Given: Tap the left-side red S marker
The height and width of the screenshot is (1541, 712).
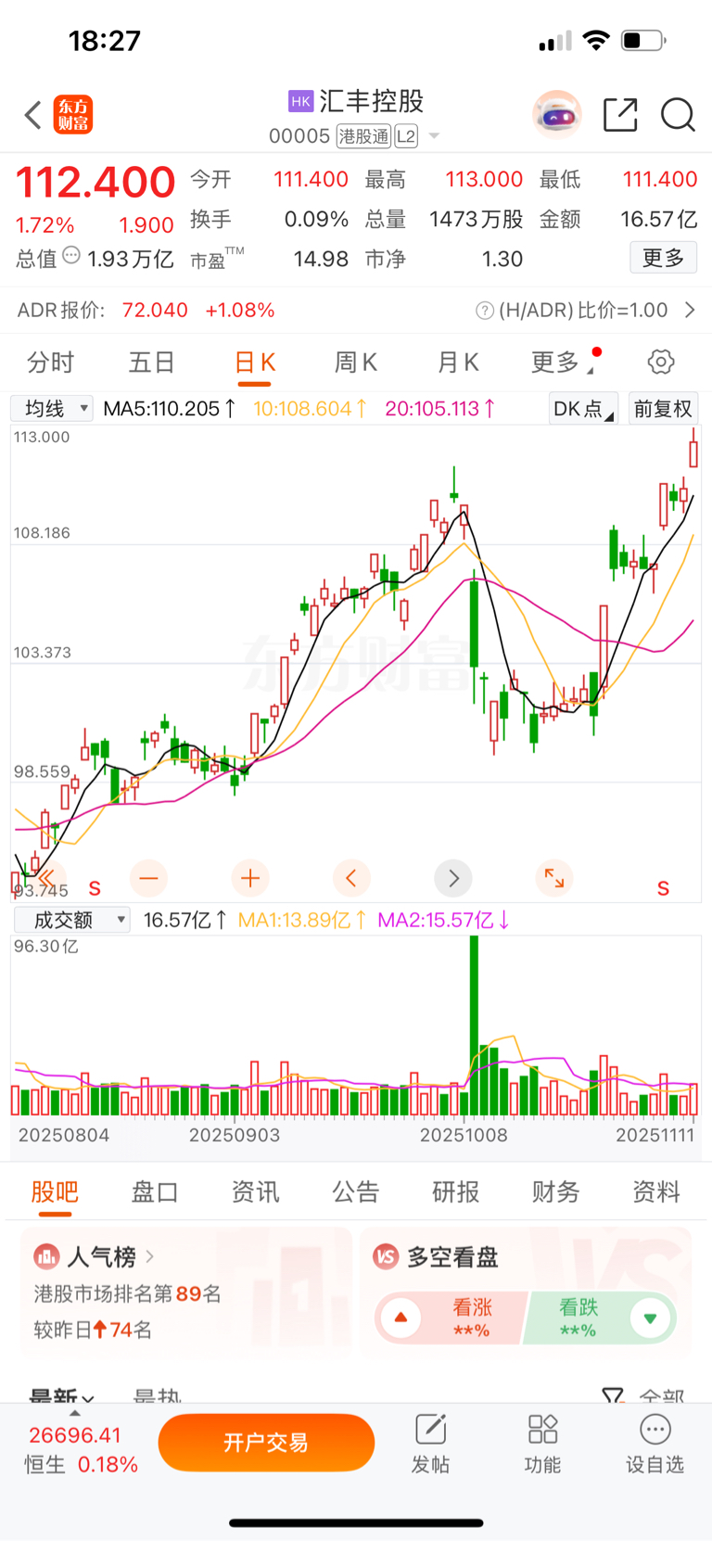Looking at the screenshot, I should pos(95,888).
